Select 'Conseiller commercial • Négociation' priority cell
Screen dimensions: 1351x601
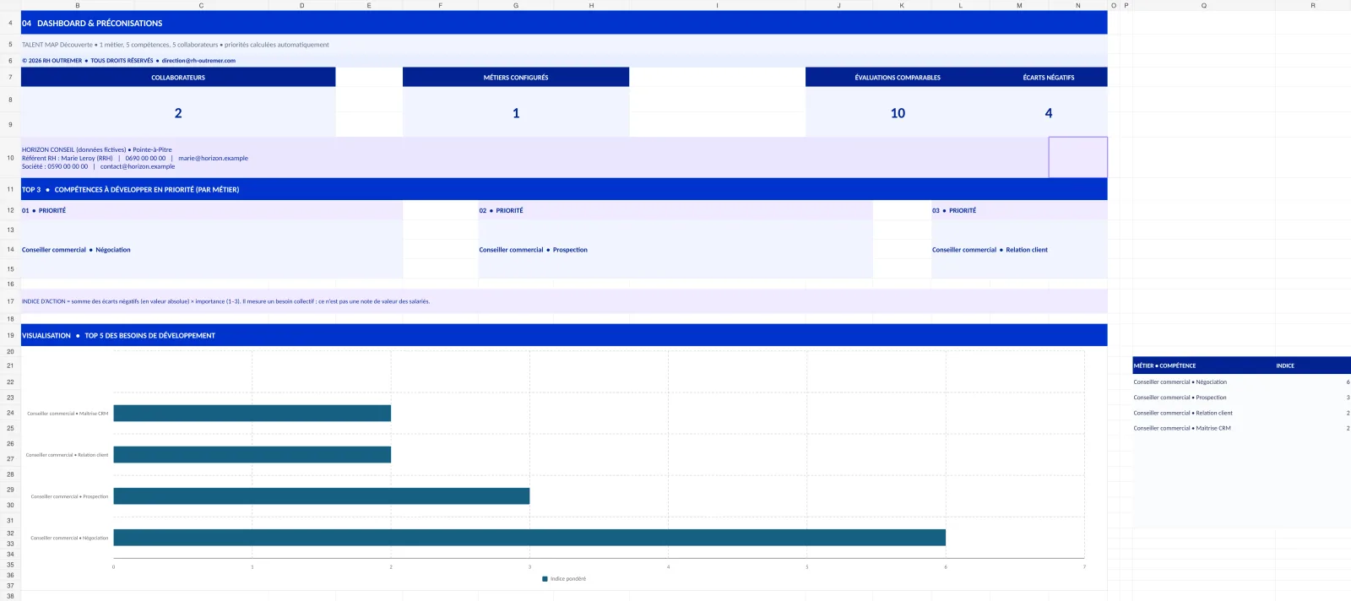tap(212, 250)
